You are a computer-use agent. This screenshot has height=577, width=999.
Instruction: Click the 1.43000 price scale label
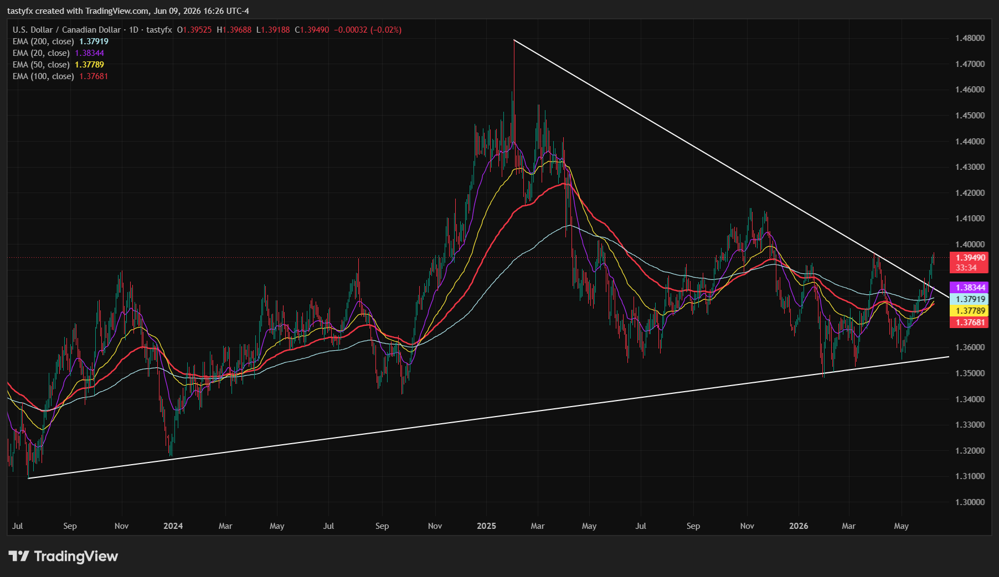[x=970, y=167]
